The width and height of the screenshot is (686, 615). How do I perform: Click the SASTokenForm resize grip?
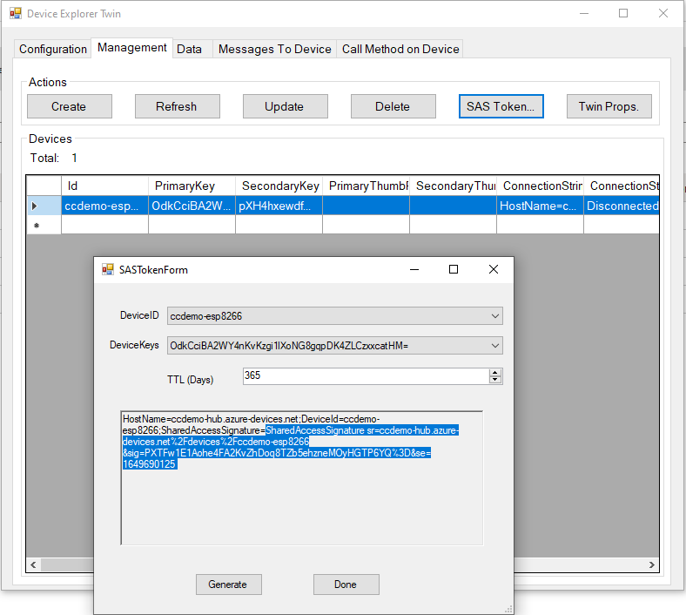coord(508,609)
